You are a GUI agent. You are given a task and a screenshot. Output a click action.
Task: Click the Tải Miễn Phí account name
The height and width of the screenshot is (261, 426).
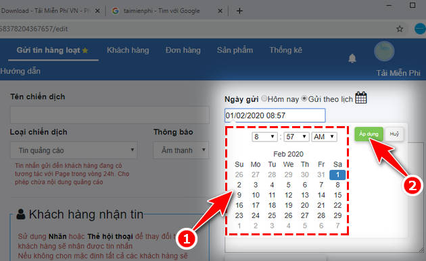pyautogui.click(x=398, y=73)
